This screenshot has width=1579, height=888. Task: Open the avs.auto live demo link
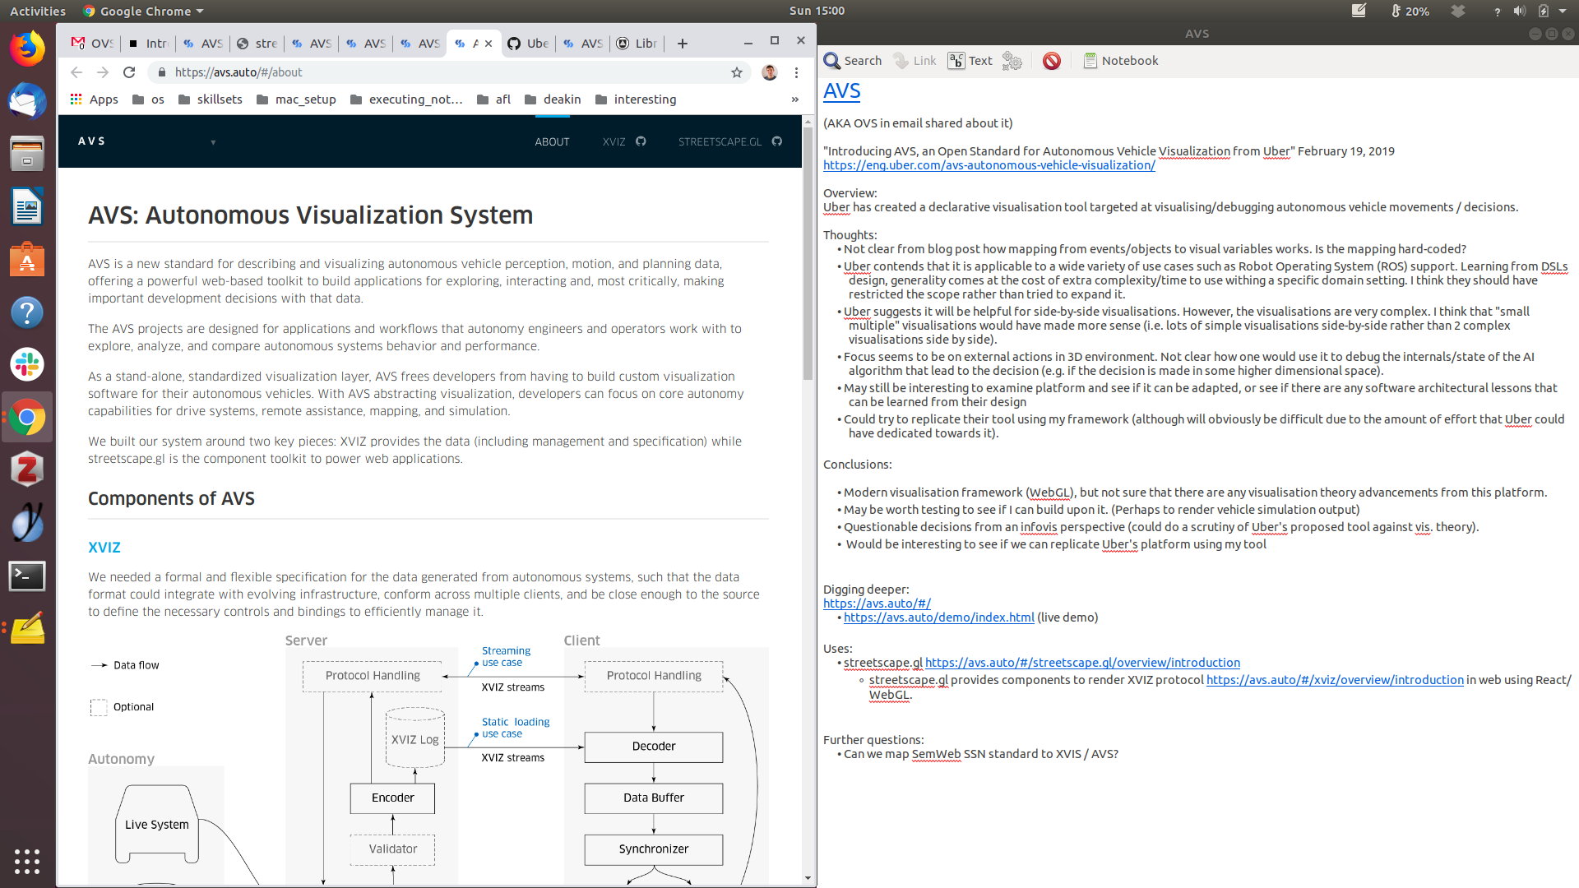tap(938, 617)
